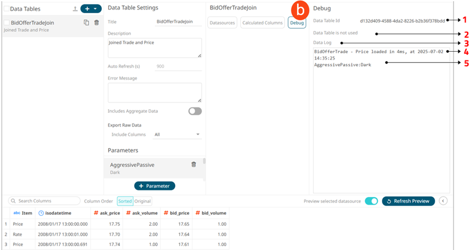Delete the AggressivePassive parameter
470x250 pixels.
coord(193,164)
